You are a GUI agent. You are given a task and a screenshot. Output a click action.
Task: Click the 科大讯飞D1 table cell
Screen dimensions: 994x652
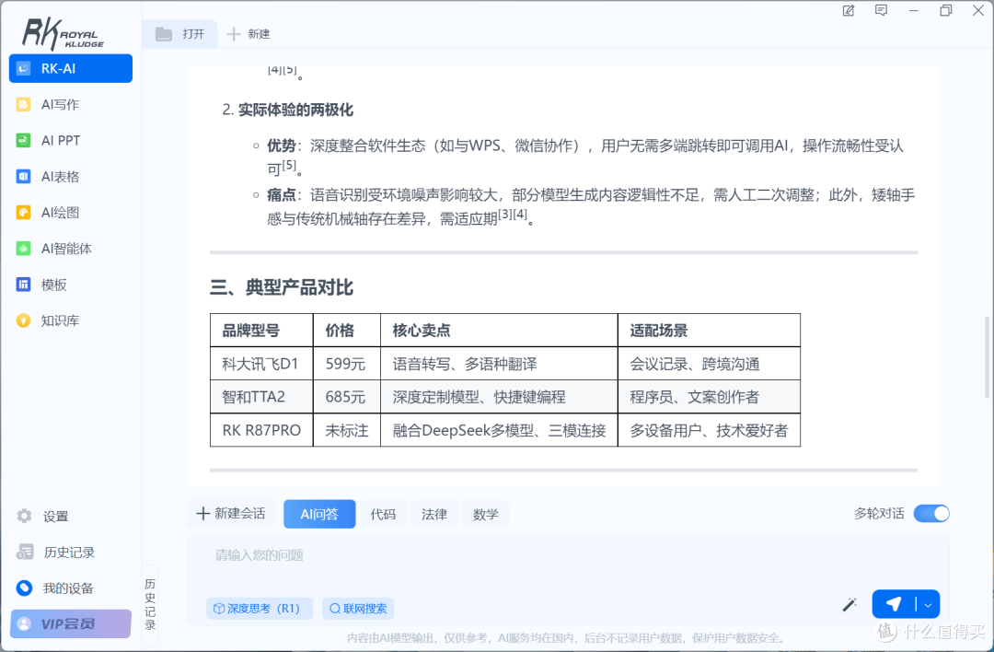click(261, 364)
